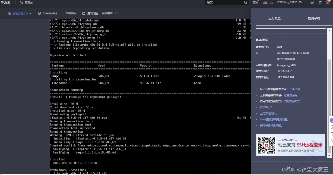The image size is (333, 175).
Task: Open the CloudShell terminal icon in header
Action: (x=312, y=2)
